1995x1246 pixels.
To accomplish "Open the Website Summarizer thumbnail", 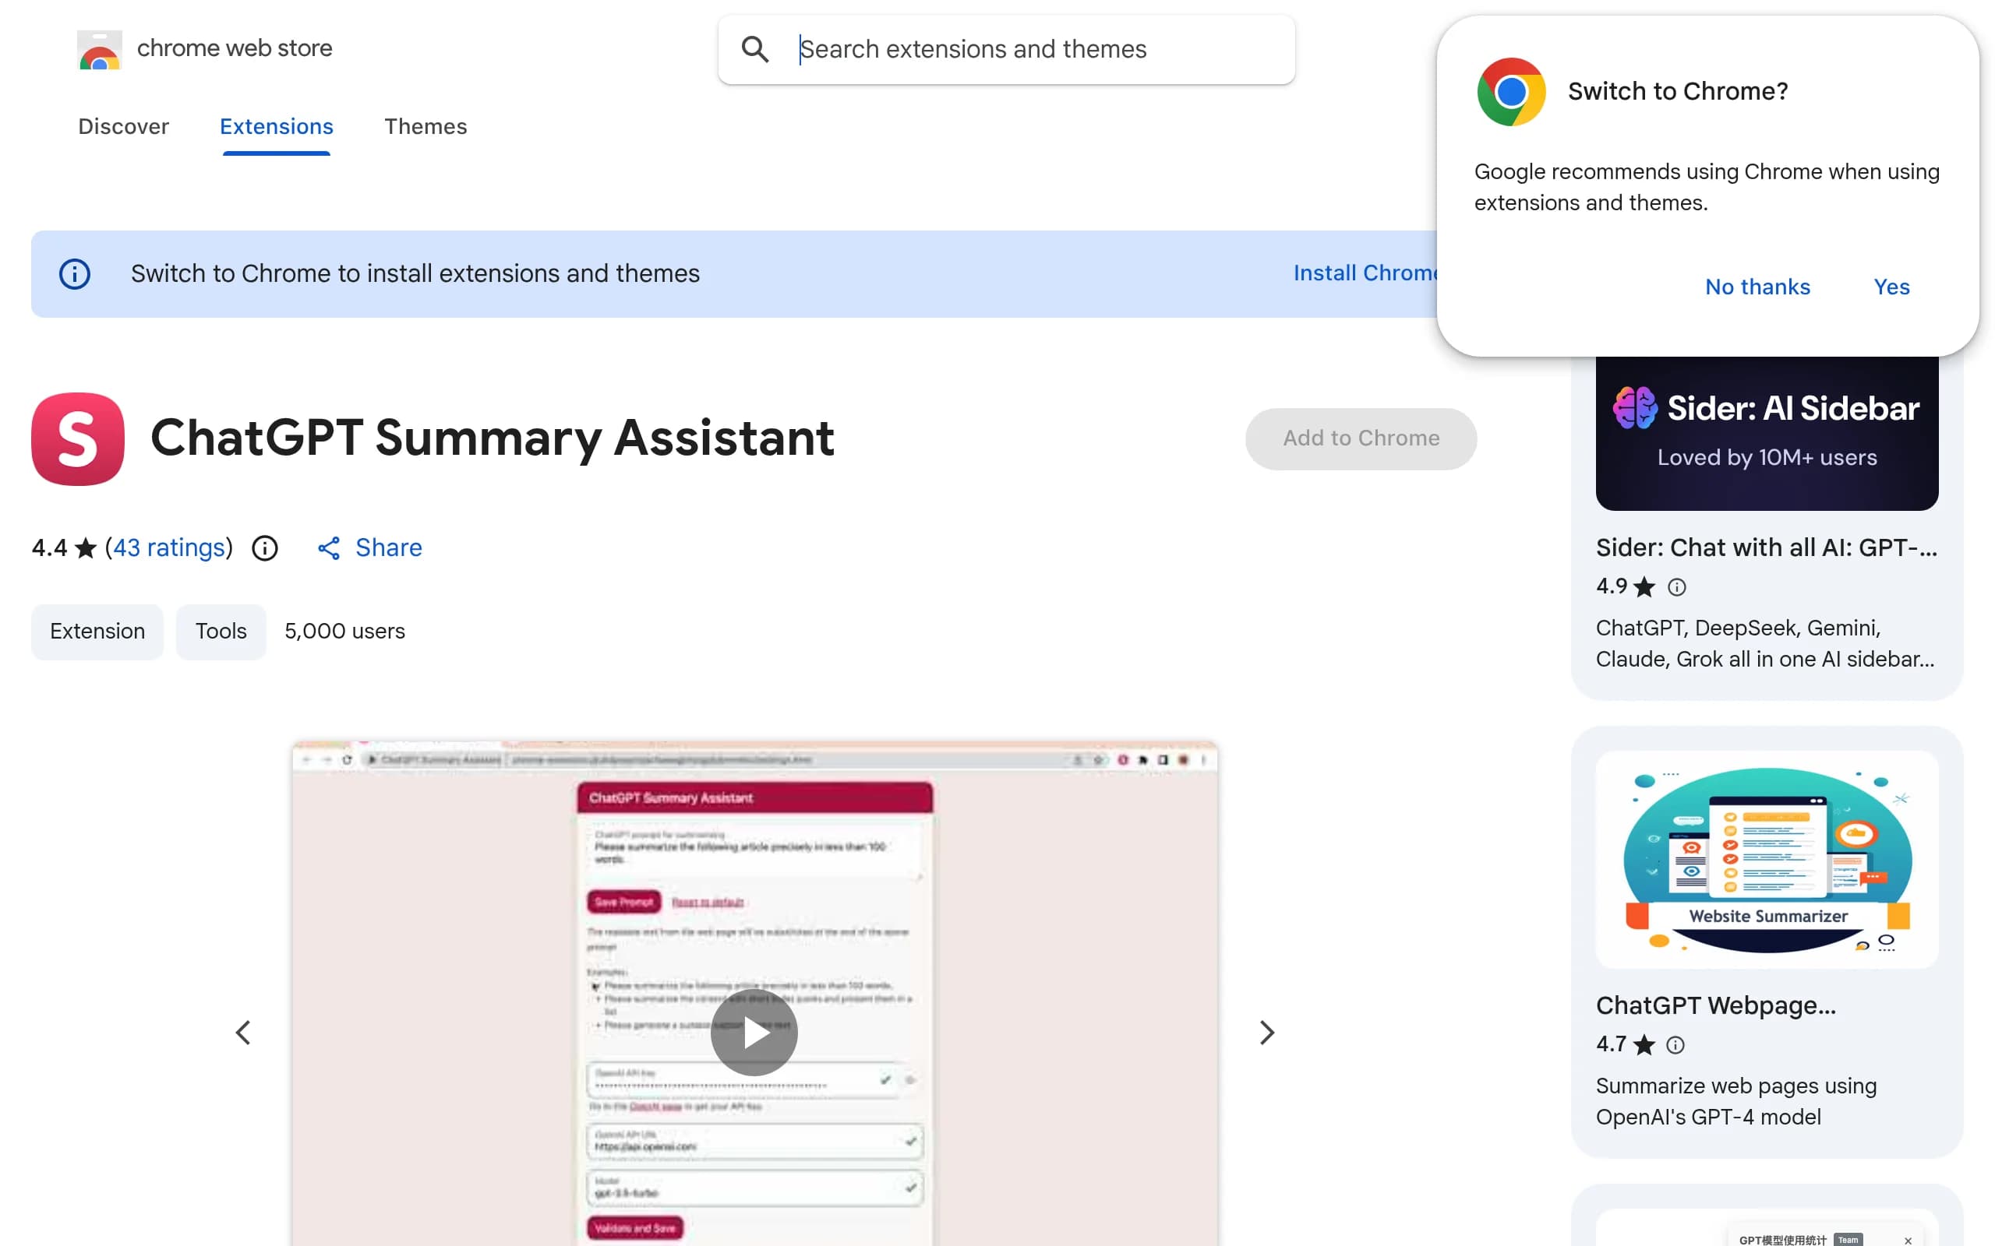I will tap(1767, 860).
